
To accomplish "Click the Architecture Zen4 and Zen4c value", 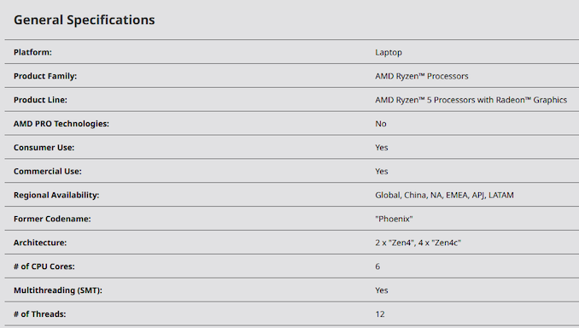I will 418,243.
